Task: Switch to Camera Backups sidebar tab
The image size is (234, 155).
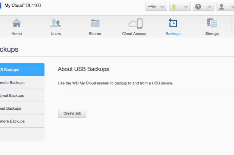Action: 22,121
